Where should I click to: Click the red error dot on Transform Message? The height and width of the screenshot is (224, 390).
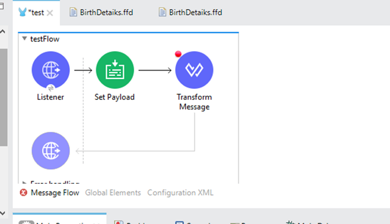tap(178, 54)
